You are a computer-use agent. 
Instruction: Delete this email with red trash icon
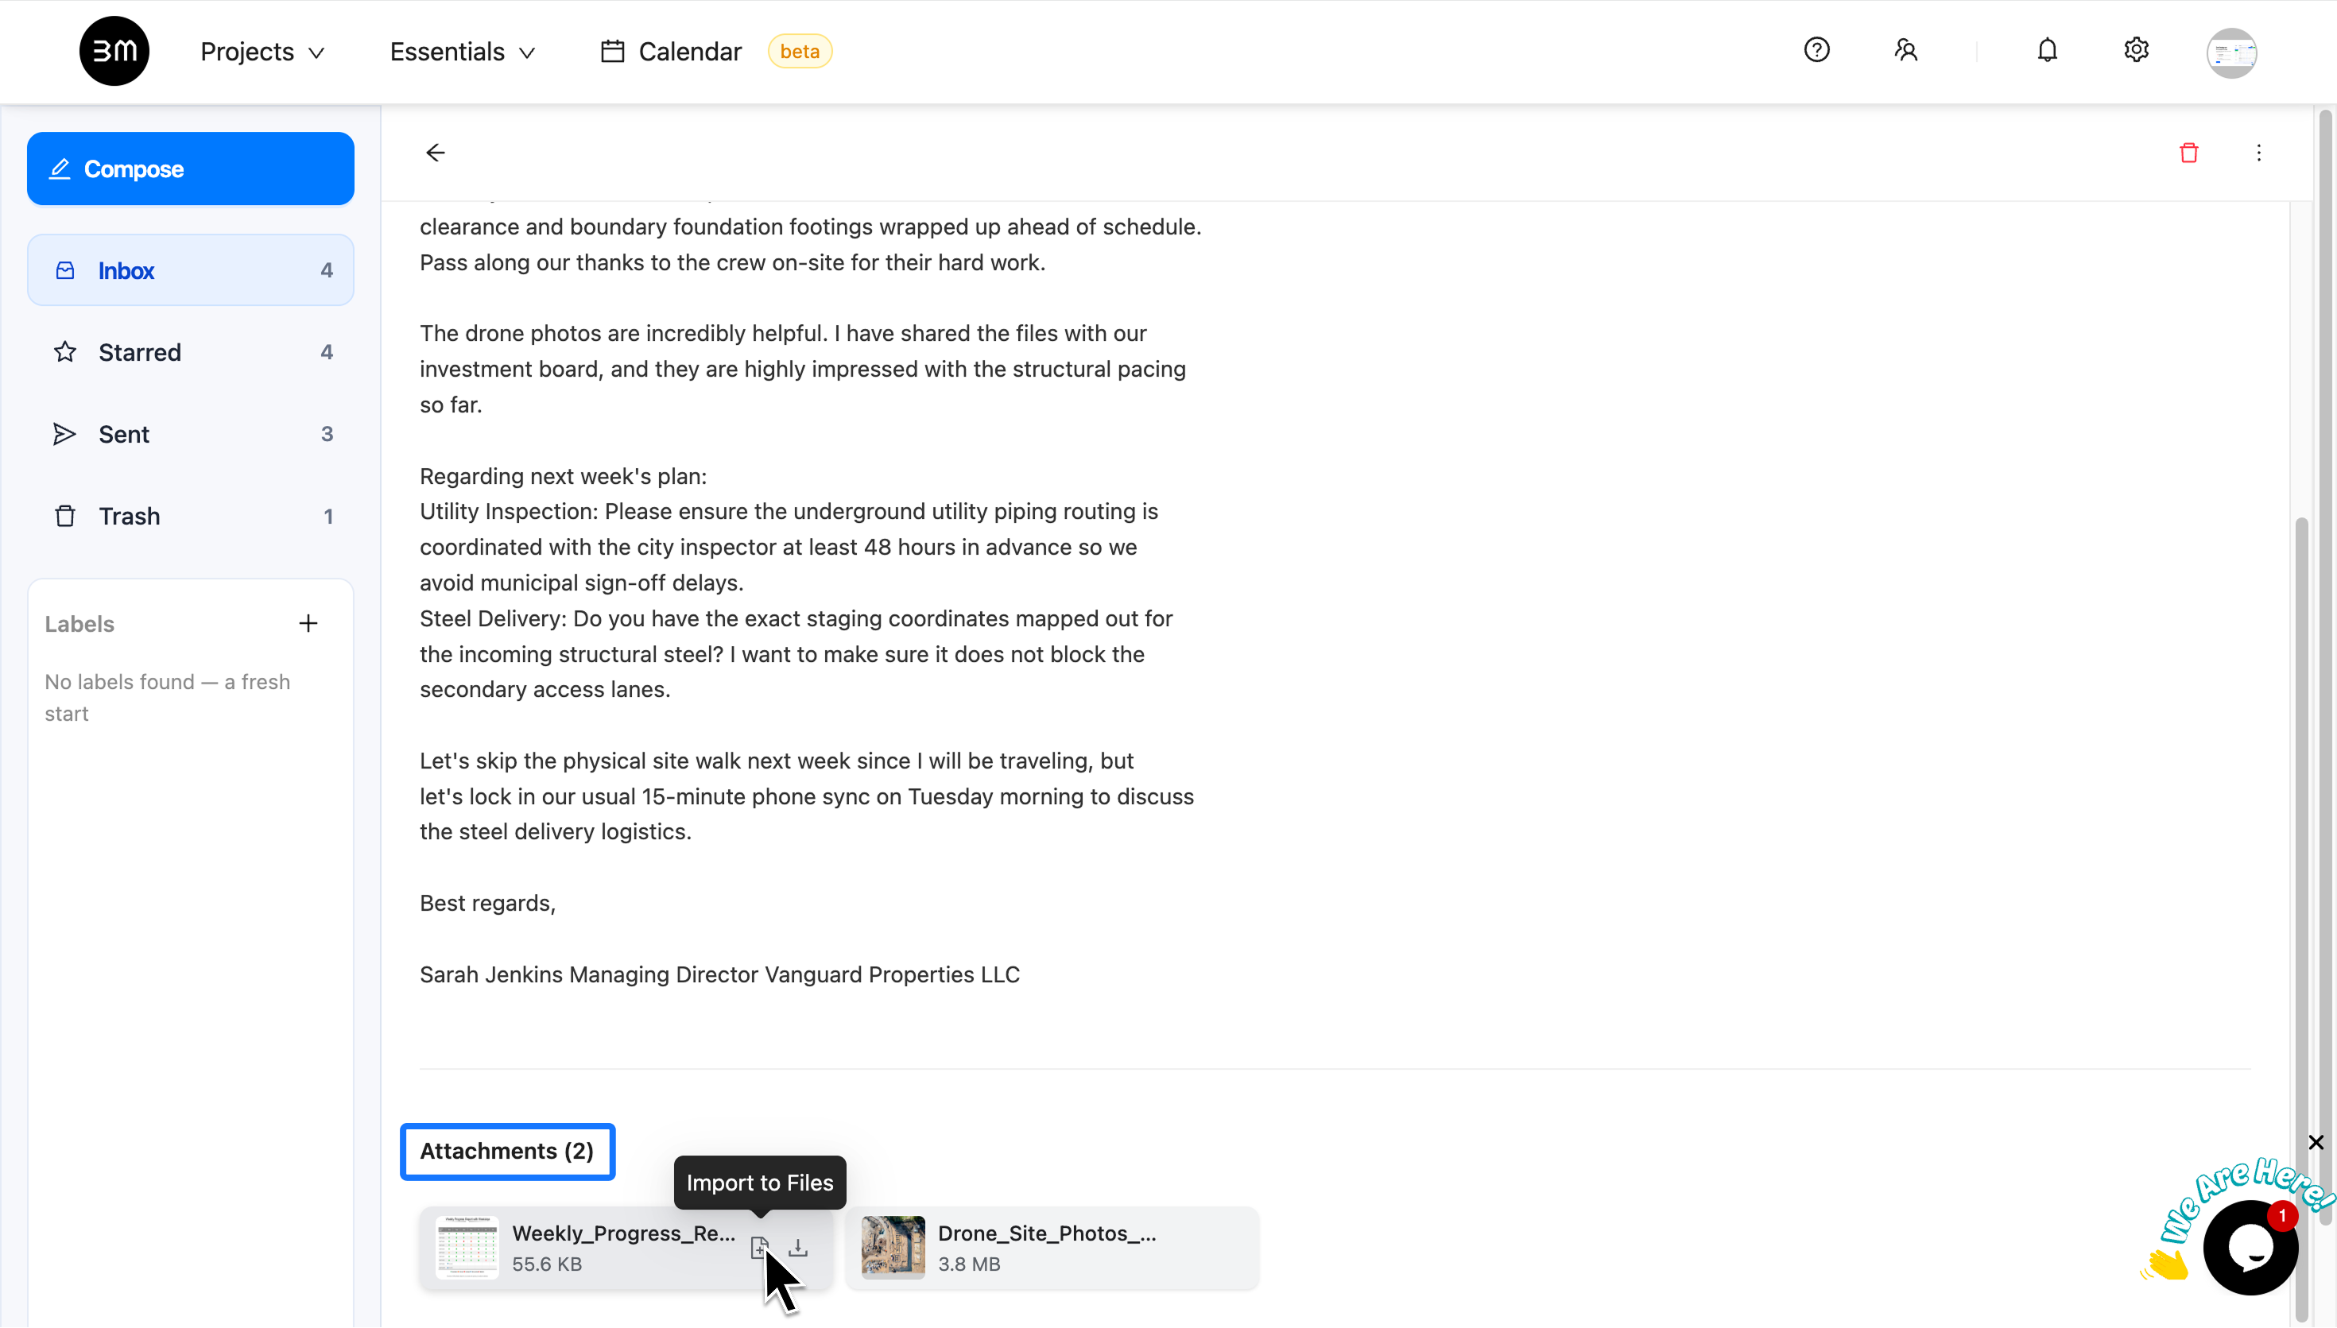[2188, 153]
